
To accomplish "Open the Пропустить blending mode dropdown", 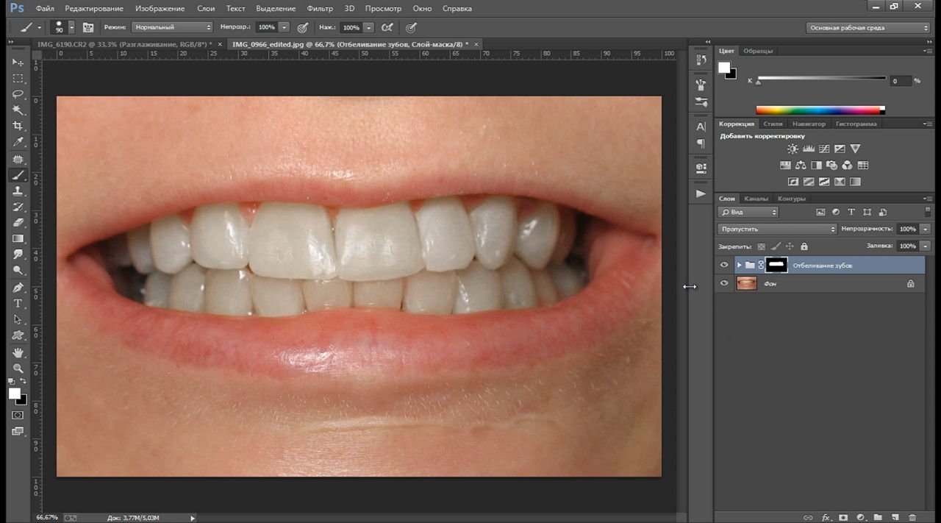I will point(777,229).
